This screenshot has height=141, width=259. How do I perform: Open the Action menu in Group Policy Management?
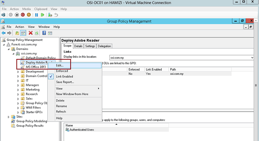pyautogui.click(x=20, y=27)
